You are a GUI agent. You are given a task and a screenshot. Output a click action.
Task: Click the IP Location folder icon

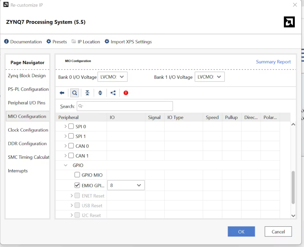[x=74, y=41]
